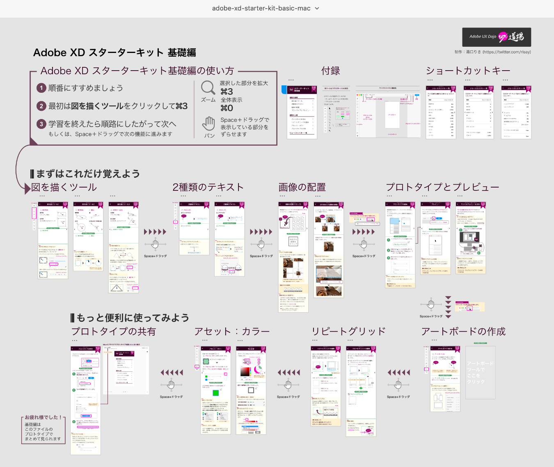The image size is (554, 467).
Task: Open the adobe-xd-starter-kit-basic-mac title dropdown
Action: (265, 8)
